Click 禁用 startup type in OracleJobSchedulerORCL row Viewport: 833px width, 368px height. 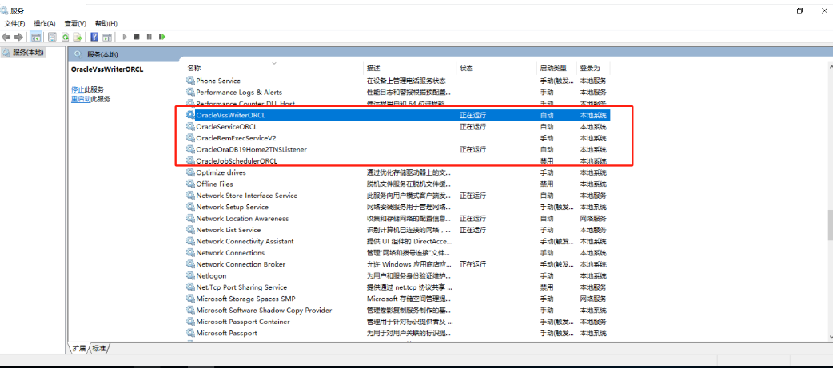(x=547, y=161)
